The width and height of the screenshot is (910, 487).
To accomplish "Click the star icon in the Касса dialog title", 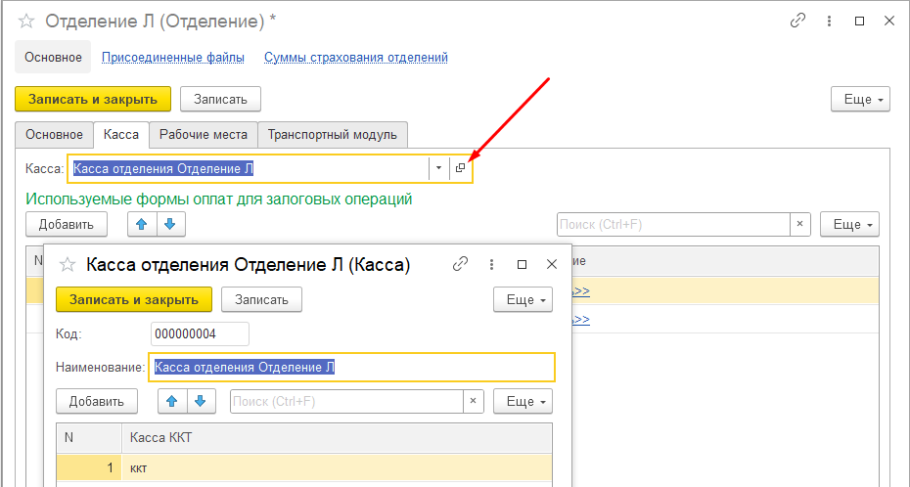I will 68,264.
